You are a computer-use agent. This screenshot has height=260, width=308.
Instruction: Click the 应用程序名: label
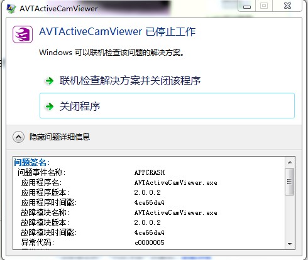[41, 182]
